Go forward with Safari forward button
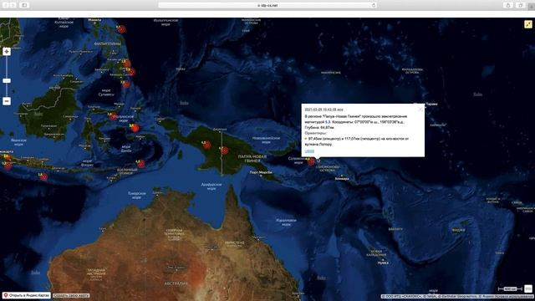Screen dimensions: 535x301 13,5
